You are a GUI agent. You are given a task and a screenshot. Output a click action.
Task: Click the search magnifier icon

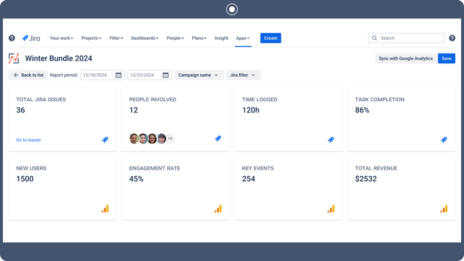click(x=374, y=38)
